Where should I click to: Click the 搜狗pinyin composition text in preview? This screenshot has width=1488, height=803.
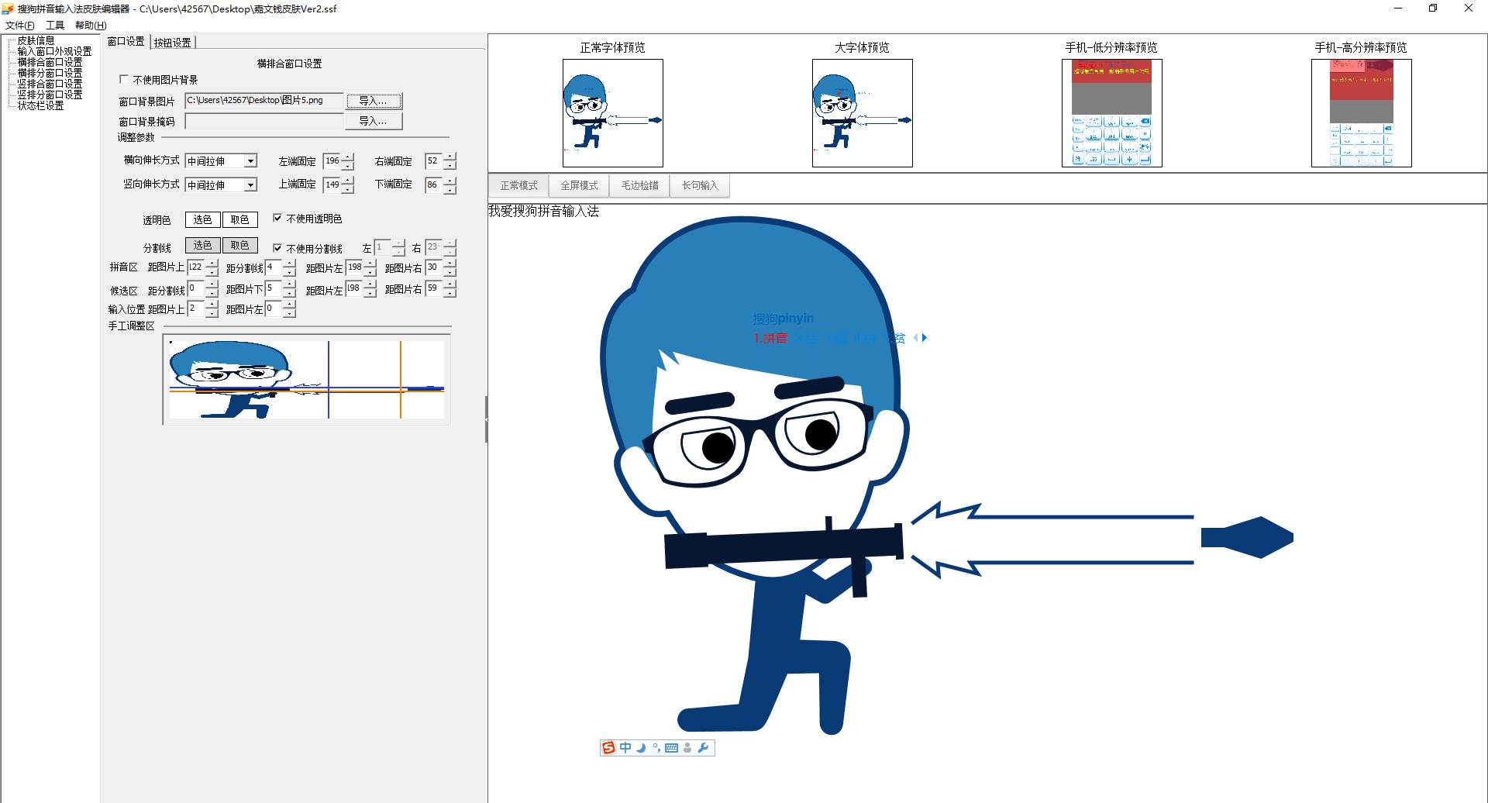[x=784, y=319]
